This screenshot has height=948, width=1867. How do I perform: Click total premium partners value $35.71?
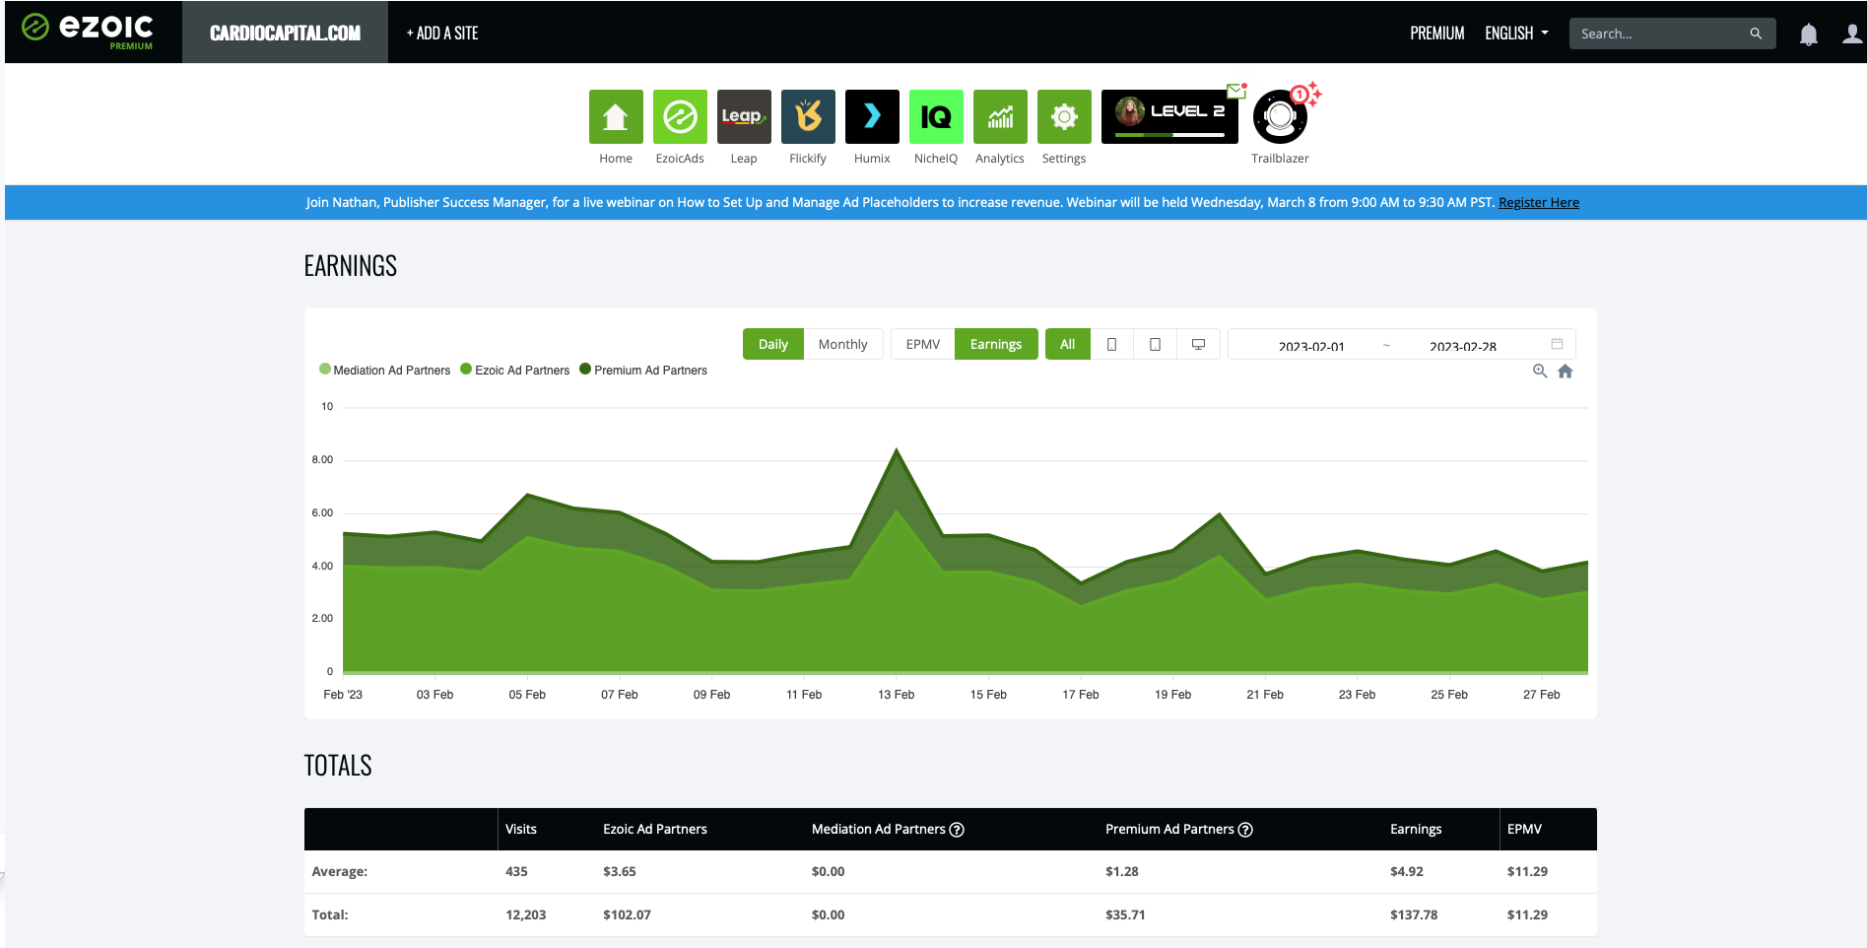(x=1125, y=915)
